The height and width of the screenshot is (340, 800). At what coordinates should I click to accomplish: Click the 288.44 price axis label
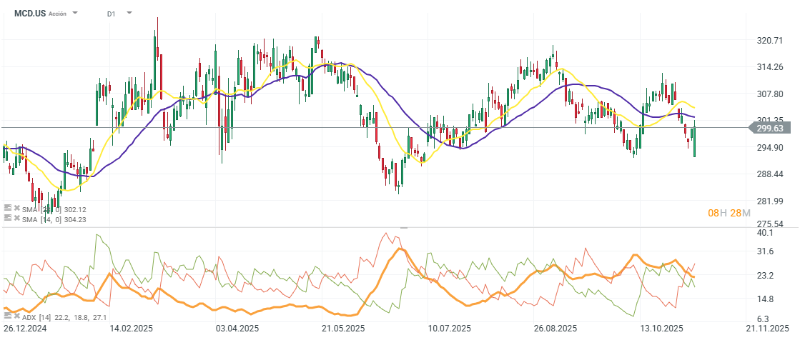click(x=769, y=174)
